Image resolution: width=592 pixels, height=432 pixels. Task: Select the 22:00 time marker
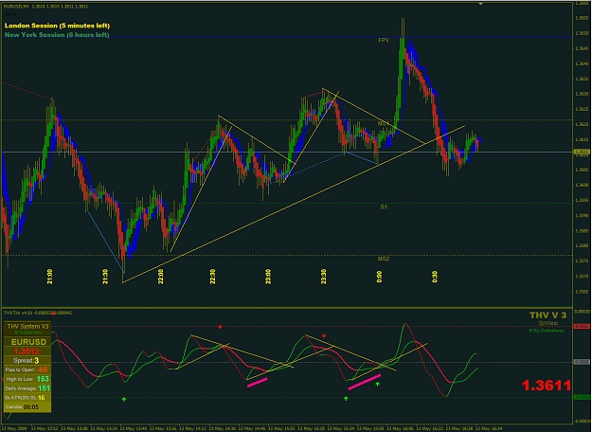coord(161,277)
